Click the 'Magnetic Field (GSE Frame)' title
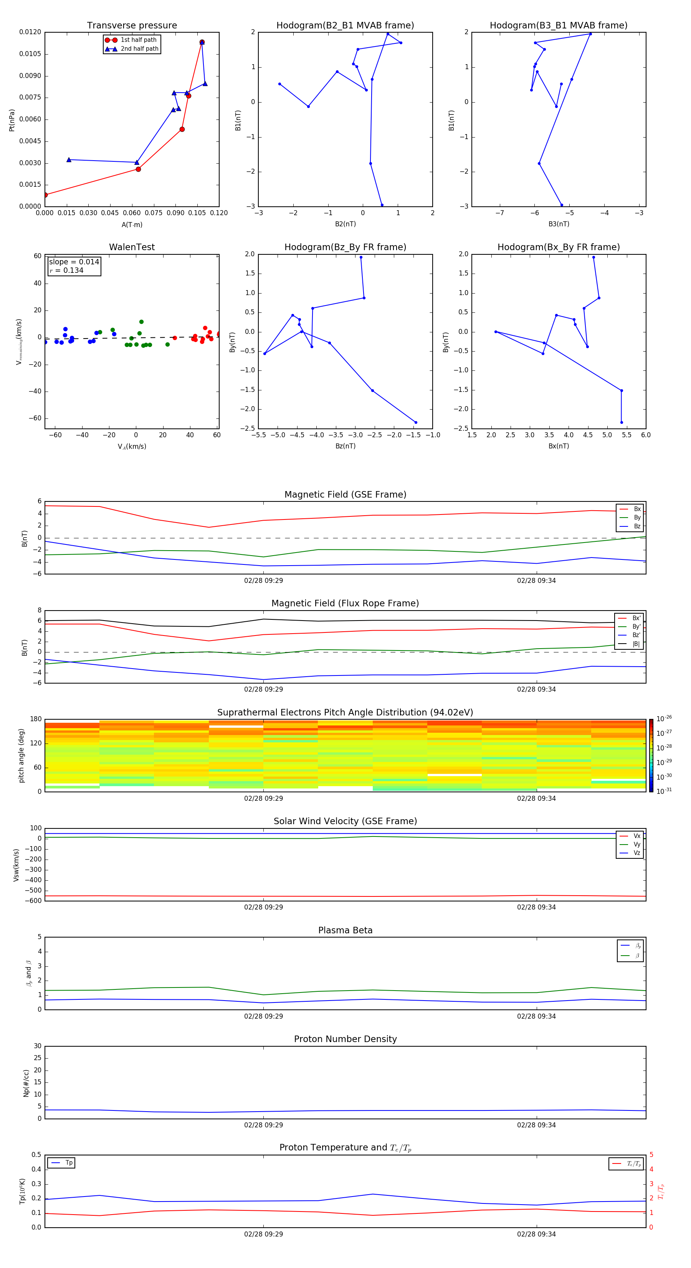The image size is (691, 1268). (x=345, y=495)
